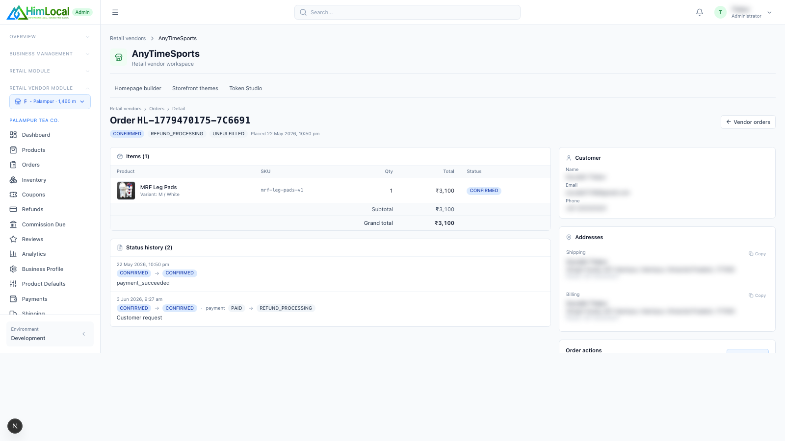Switch to the Token Studio tab
Image resolution: width=785 pixels, height=441 pixels.
click(x=246, y=88)
